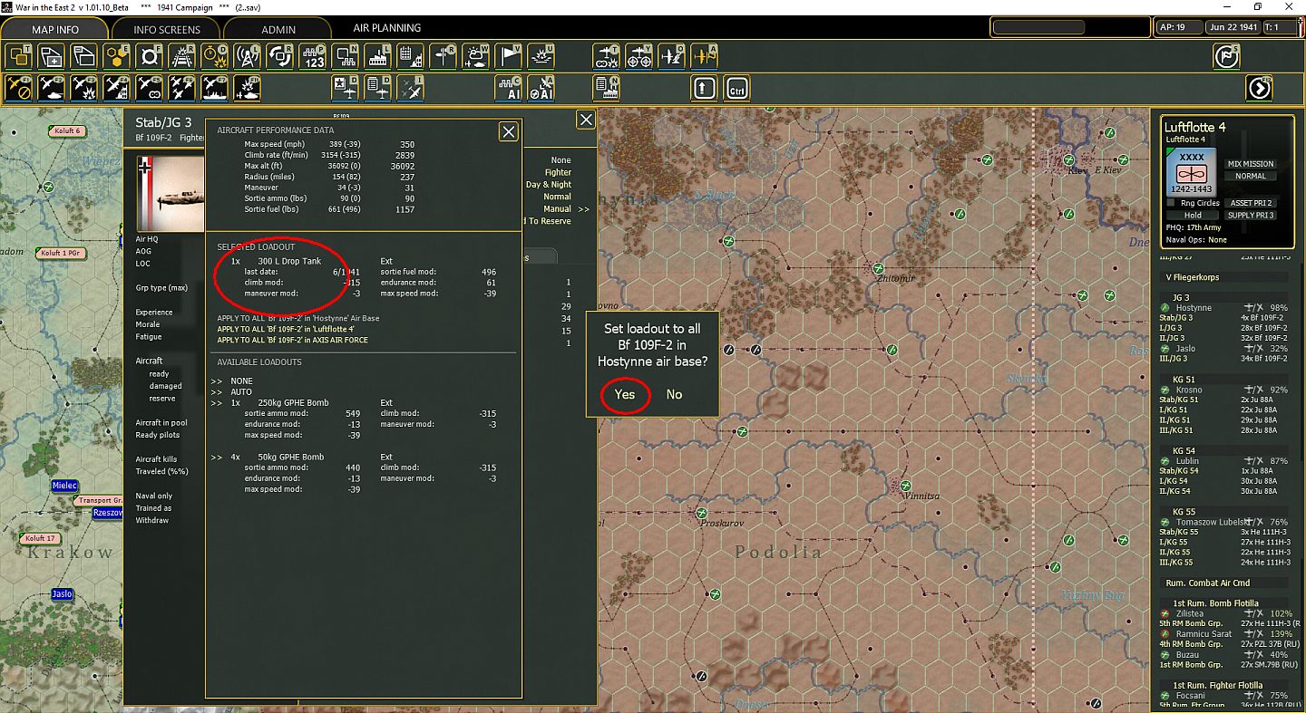This screenshot has width=1306, height=713.
Task: Select the no-mission aircraft icon (F1)
Action: pos(19,88)
